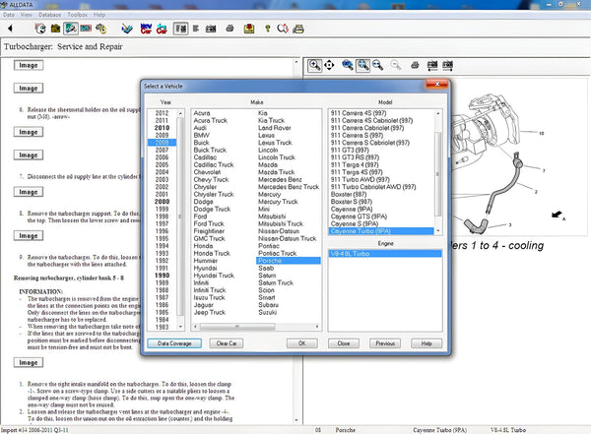The width and height of the screenshot is (591, 434).
Task: Open the Database menu
Action: (49, 15)
